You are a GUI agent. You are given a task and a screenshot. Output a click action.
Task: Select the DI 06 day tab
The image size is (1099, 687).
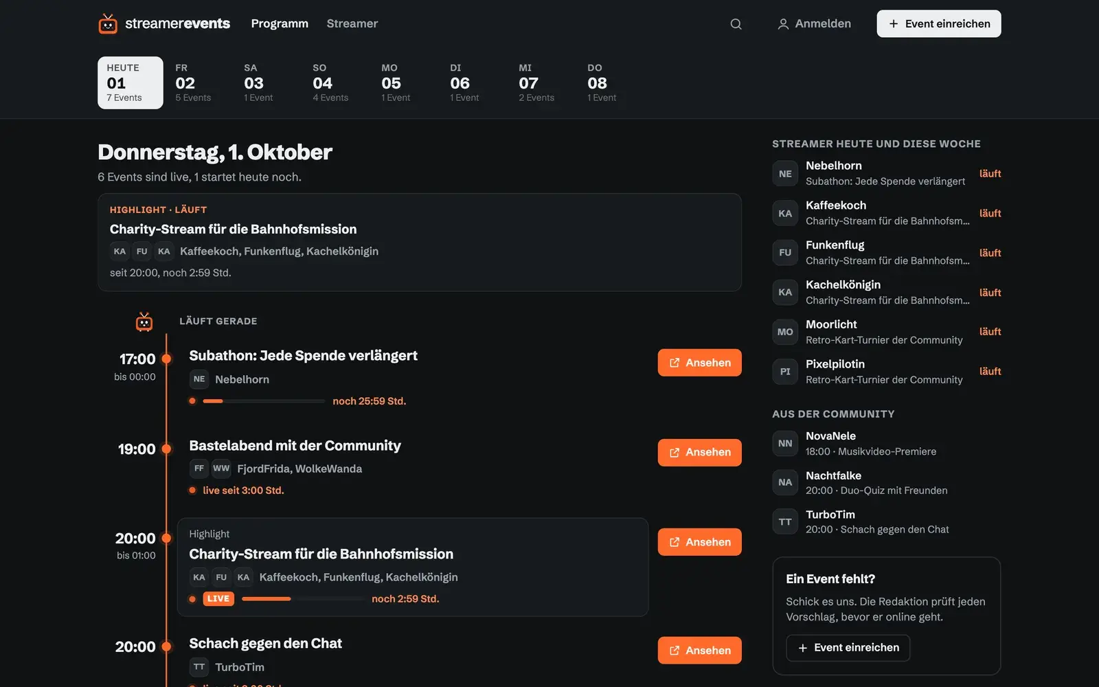point(474,82)
